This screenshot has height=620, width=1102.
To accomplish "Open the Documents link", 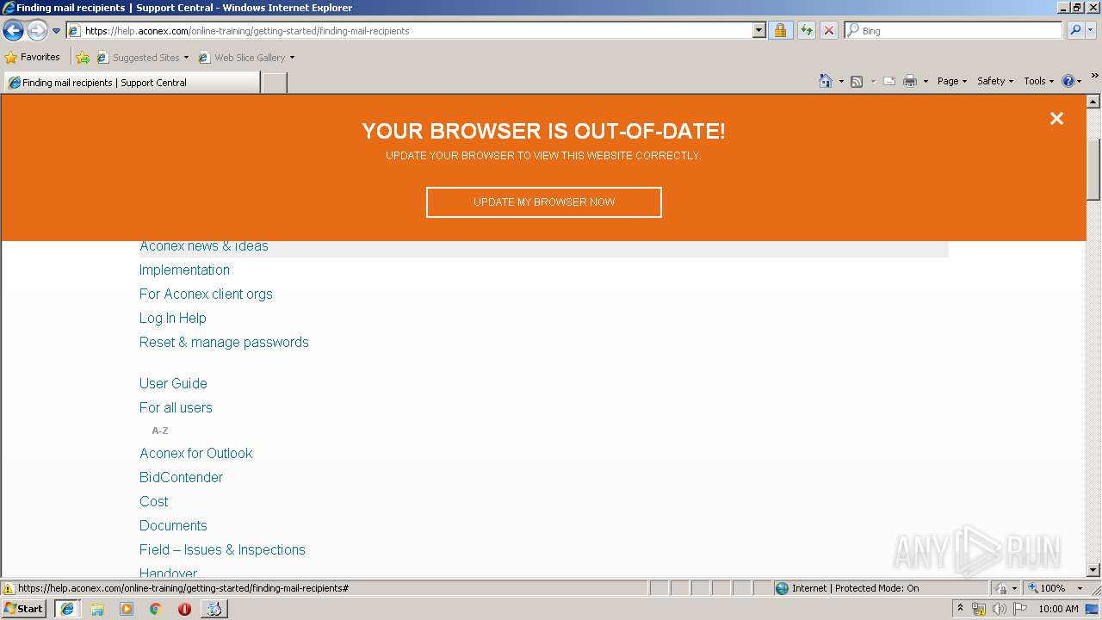I will click(x=173, y=525).
